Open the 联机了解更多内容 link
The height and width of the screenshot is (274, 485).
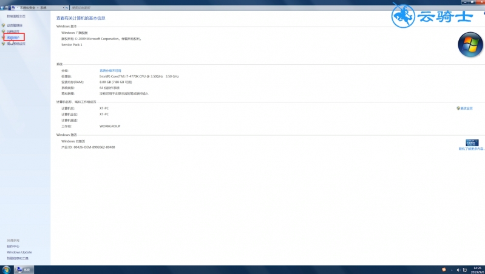(471, 149)
